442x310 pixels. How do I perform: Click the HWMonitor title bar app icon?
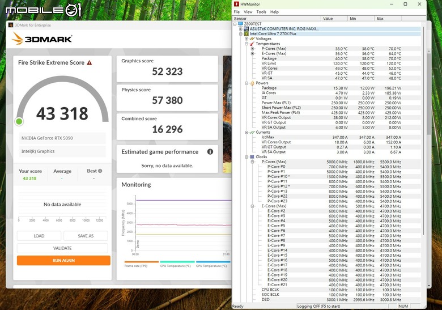pos(236,4)
